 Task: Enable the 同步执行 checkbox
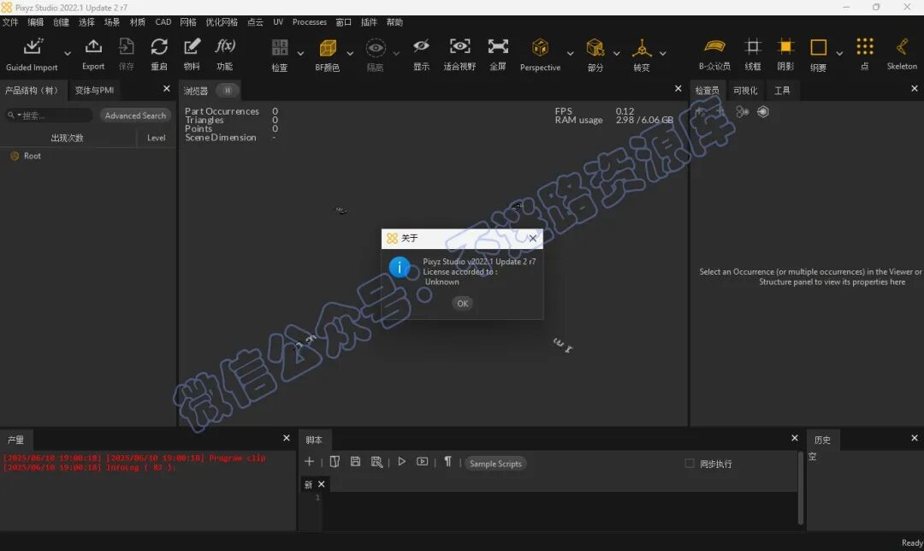[690, 463]
